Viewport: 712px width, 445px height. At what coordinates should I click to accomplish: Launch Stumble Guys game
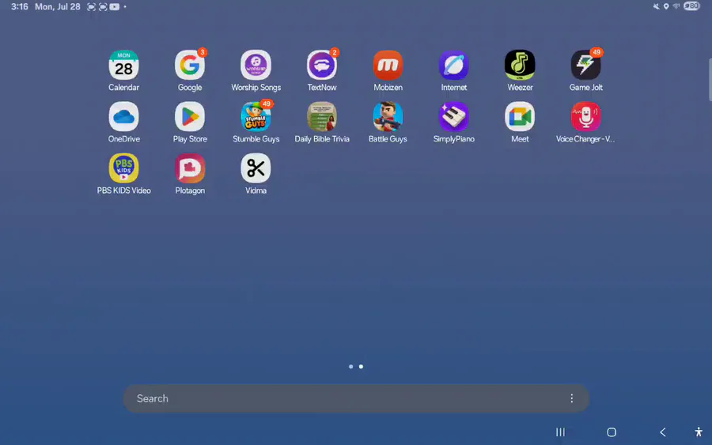pyautogui.click(x=256, y=116)
